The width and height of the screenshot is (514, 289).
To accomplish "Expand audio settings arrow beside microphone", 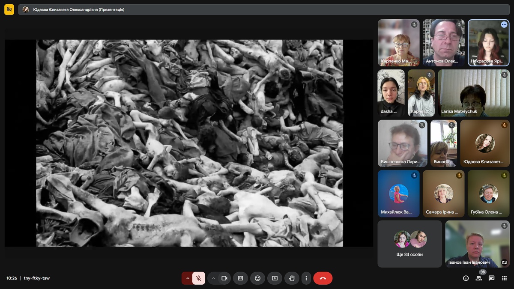I will tap(187, 278).
